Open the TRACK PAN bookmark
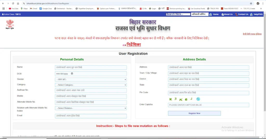The image size is (266, 139). point(213,9)
